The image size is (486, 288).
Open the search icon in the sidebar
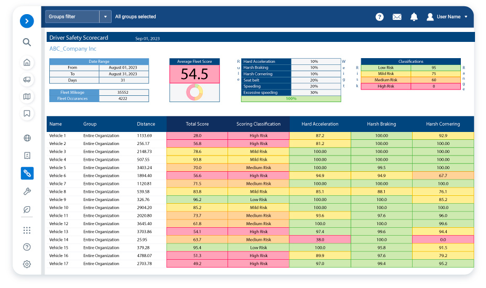pyautogui.click(x=27, y=42)
